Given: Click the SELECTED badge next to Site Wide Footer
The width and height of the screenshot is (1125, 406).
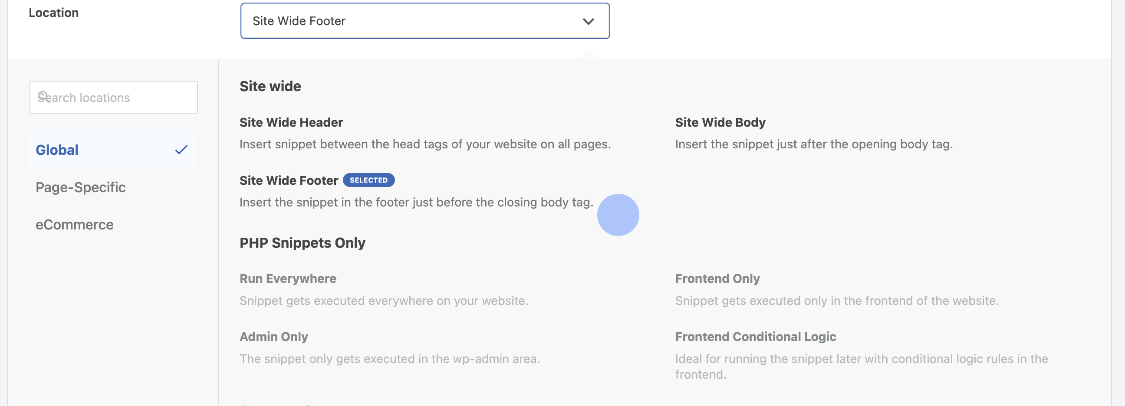Looking at the screenshot, I should pos(368,180).
